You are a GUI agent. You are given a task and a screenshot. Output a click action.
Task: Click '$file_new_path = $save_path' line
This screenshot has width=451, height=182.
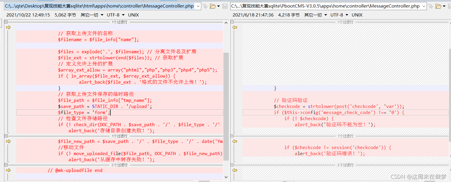pos(140,141)
